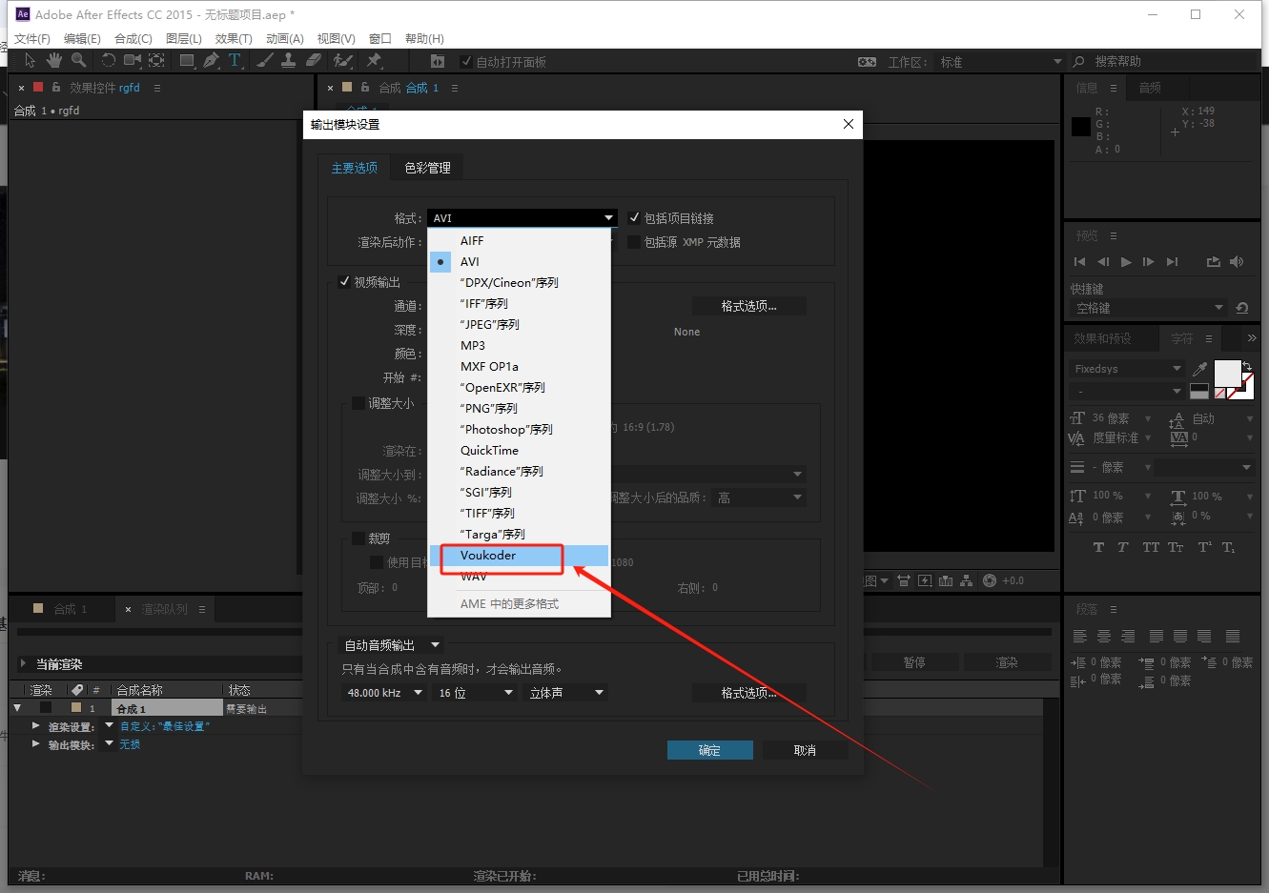Screen dimensions: 1269x893
Task: Center paragraph text
Action: (1104, 636)
